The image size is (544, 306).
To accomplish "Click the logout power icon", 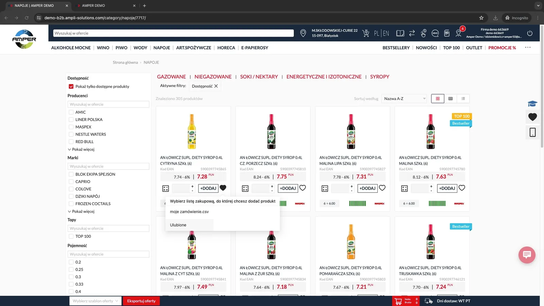I will point(530,33).
